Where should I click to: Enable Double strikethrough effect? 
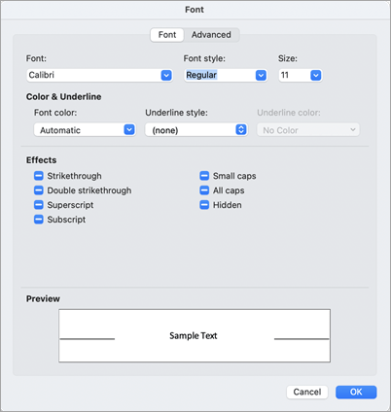39,190
